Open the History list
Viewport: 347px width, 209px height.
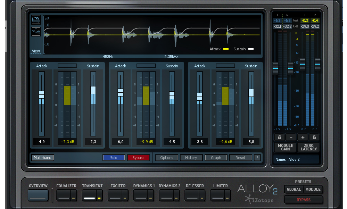[191, 158]
